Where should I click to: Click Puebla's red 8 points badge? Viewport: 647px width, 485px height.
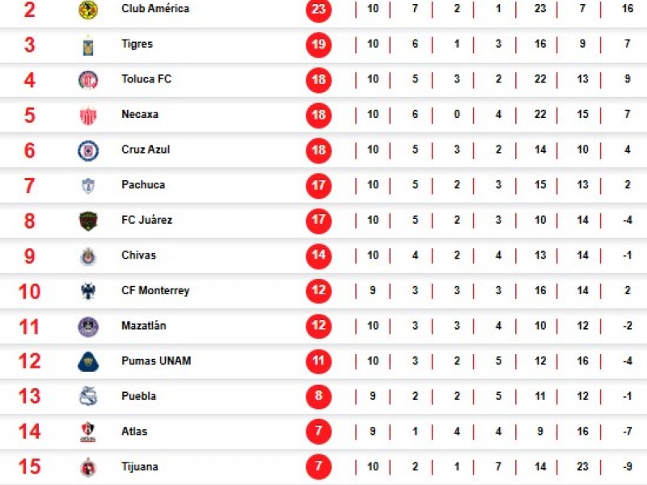319,397
